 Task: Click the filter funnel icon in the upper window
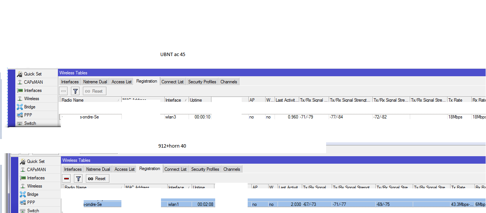point(75,91)
